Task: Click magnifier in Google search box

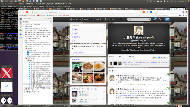Action: tap(183, 12)
